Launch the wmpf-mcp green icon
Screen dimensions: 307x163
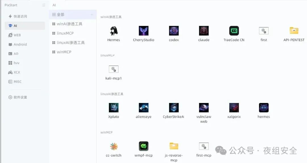[144, 146]
